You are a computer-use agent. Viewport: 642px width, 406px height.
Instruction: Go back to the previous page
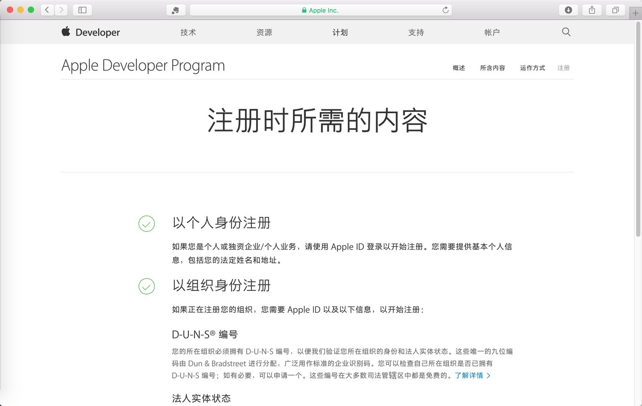47,10
